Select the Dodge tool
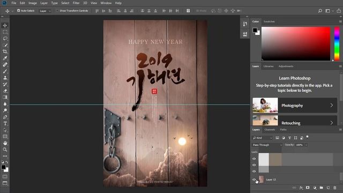Image resolution: width=343 pixels, height=193 pixels. tap(5, 110)
